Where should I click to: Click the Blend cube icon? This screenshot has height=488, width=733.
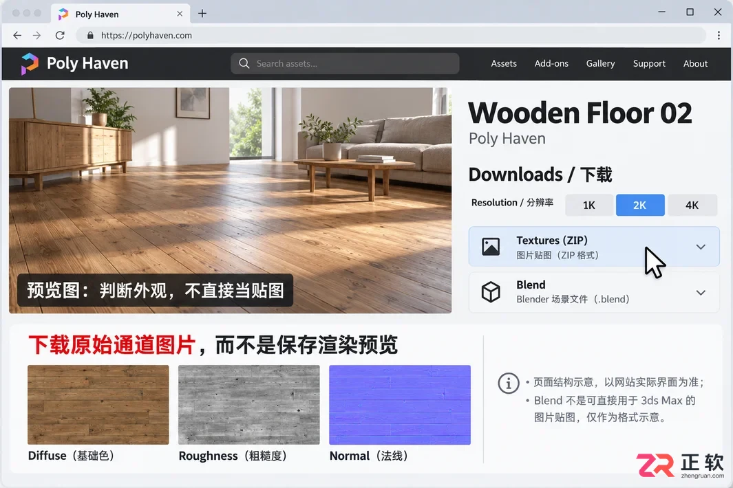pos(491,292)
